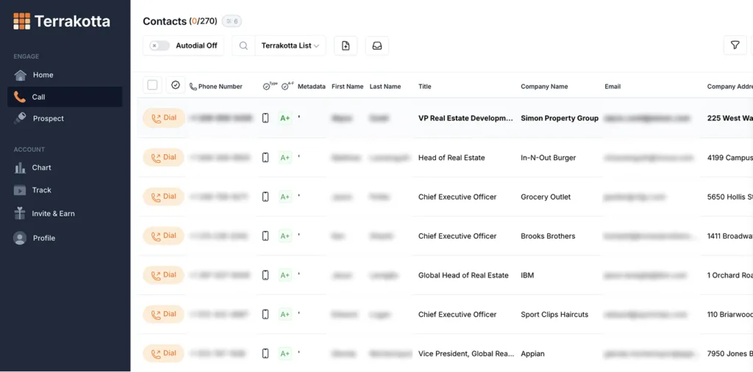The image size is (753, 372).
Task: Select the 5650 Hollis address cell
Action: [x=730, y=197]
